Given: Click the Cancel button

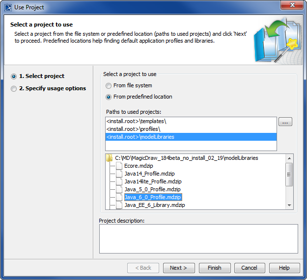Looking at the screenshot, I should pos(250,268).
